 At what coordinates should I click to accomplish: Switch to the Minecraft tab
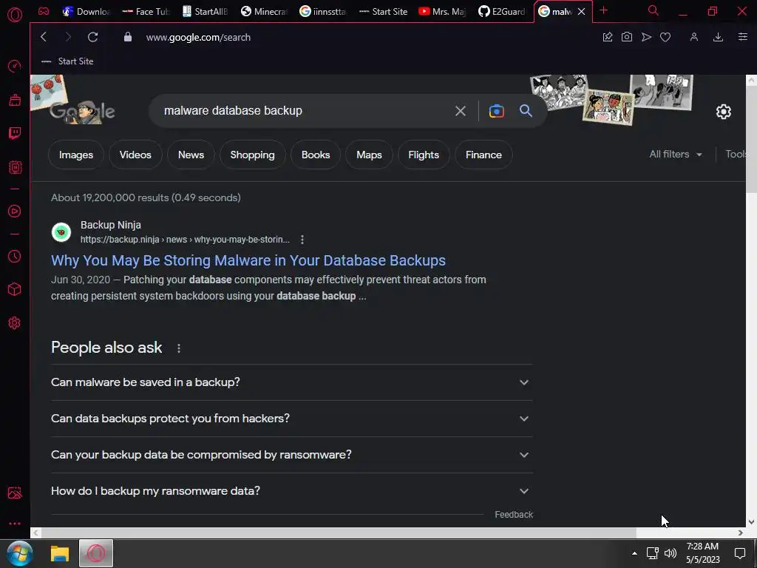tap(264, 11)
